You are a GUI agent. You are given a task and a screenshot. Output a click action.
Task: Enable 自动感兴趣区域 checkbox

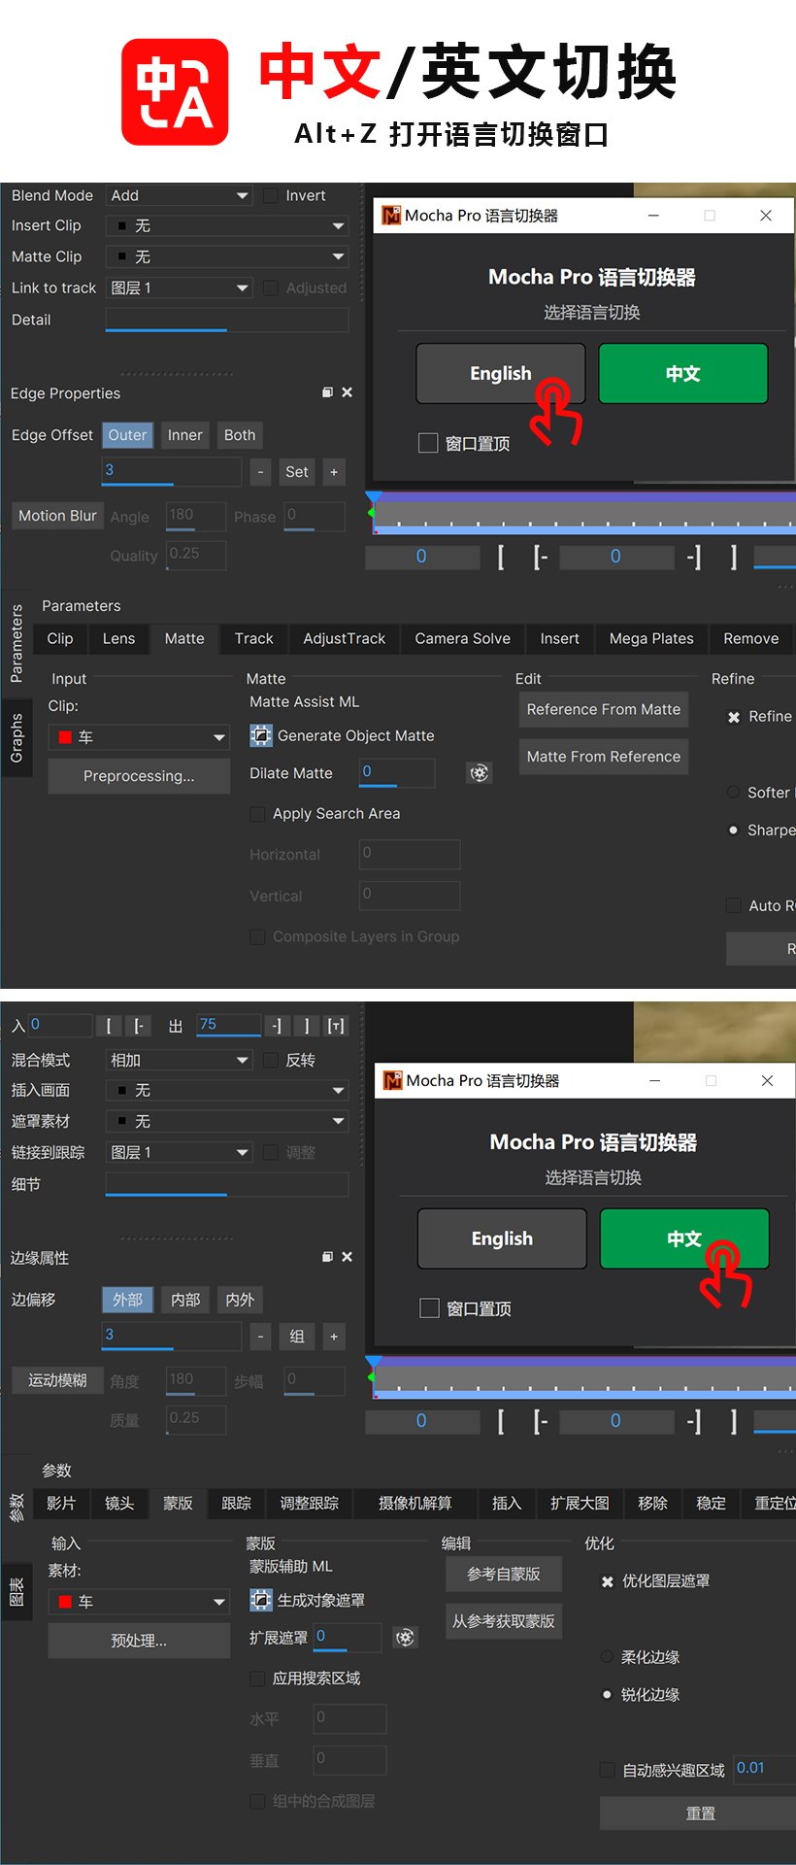point(607,1770)
